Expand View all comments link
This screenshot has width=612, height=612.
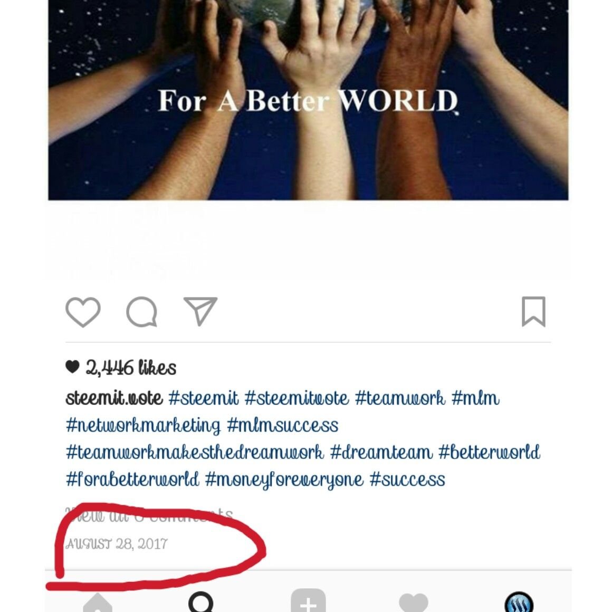(149, 515)
